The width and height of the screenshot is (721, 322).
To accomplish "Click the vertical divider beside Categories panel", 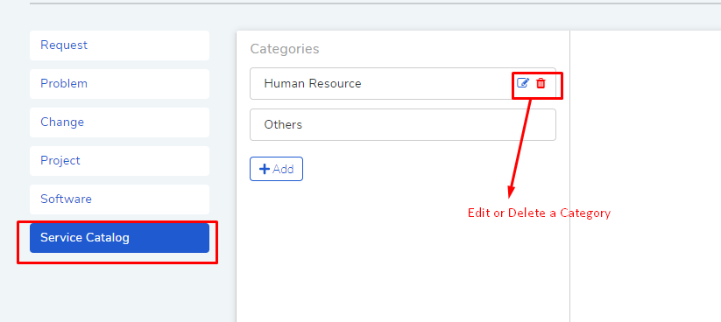I will [569, 177].
